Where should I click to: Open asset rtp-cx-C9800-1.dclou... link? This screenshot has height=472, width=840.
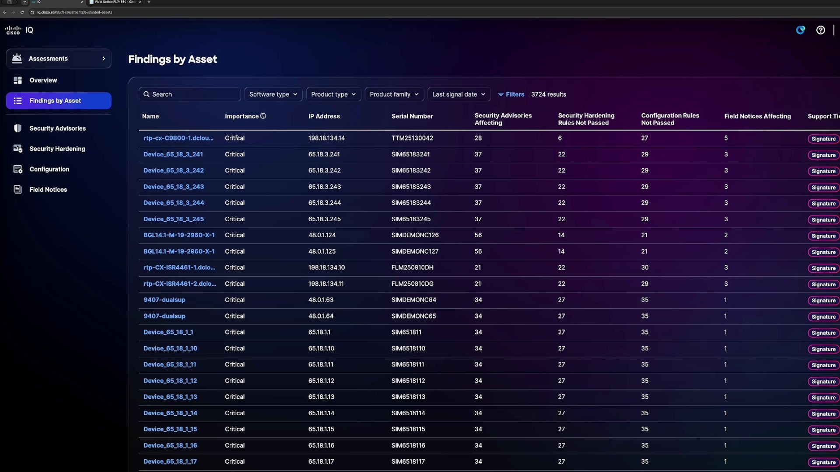pyautogui.click(x=178, y=138)
